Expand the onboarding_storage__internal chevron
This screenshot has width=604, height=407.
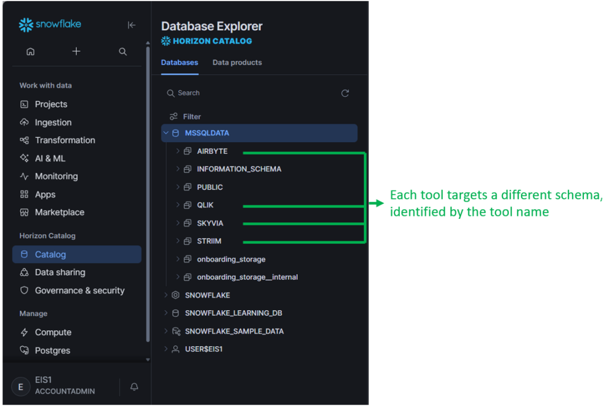point(178,277)
